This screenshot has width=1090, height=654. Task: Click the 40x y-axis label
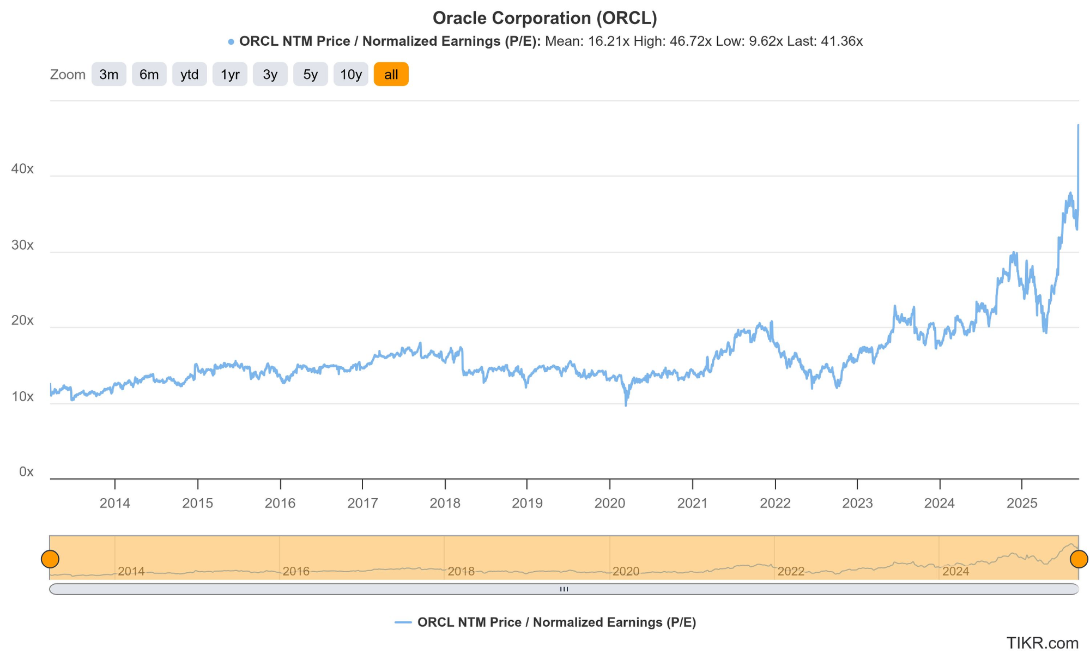(22, 169)
